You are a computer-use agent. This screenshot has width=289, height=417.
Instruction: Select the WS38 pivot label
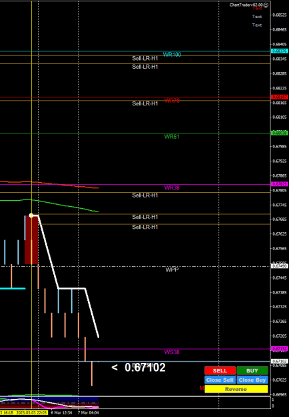[172, 352]
